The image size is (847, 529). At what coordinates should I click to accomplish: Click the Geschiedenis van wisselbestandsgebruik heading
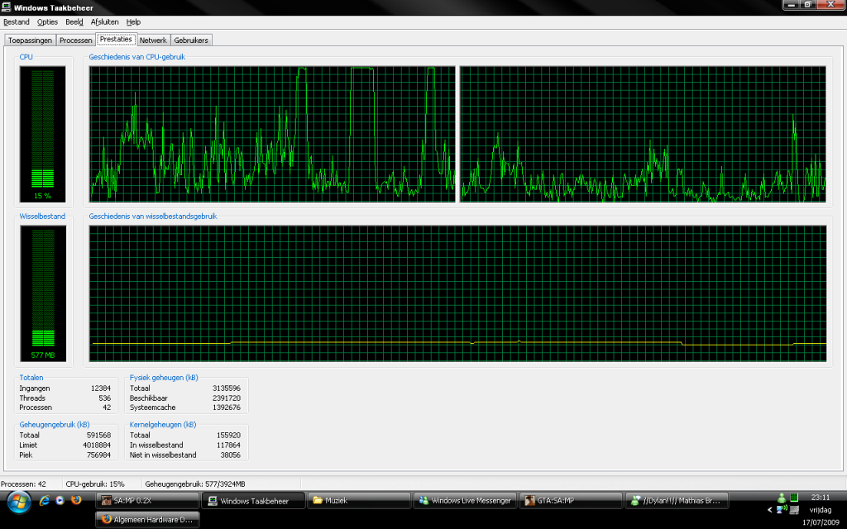tap(153, 217)
